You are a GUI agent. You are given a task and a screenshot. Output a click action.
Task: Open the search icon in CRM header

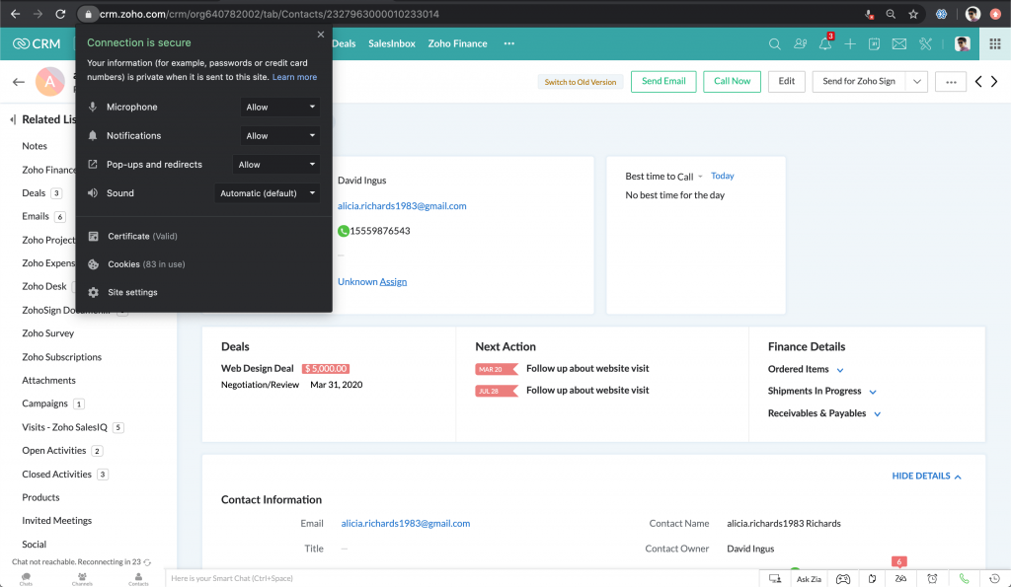tap(775, 43)
